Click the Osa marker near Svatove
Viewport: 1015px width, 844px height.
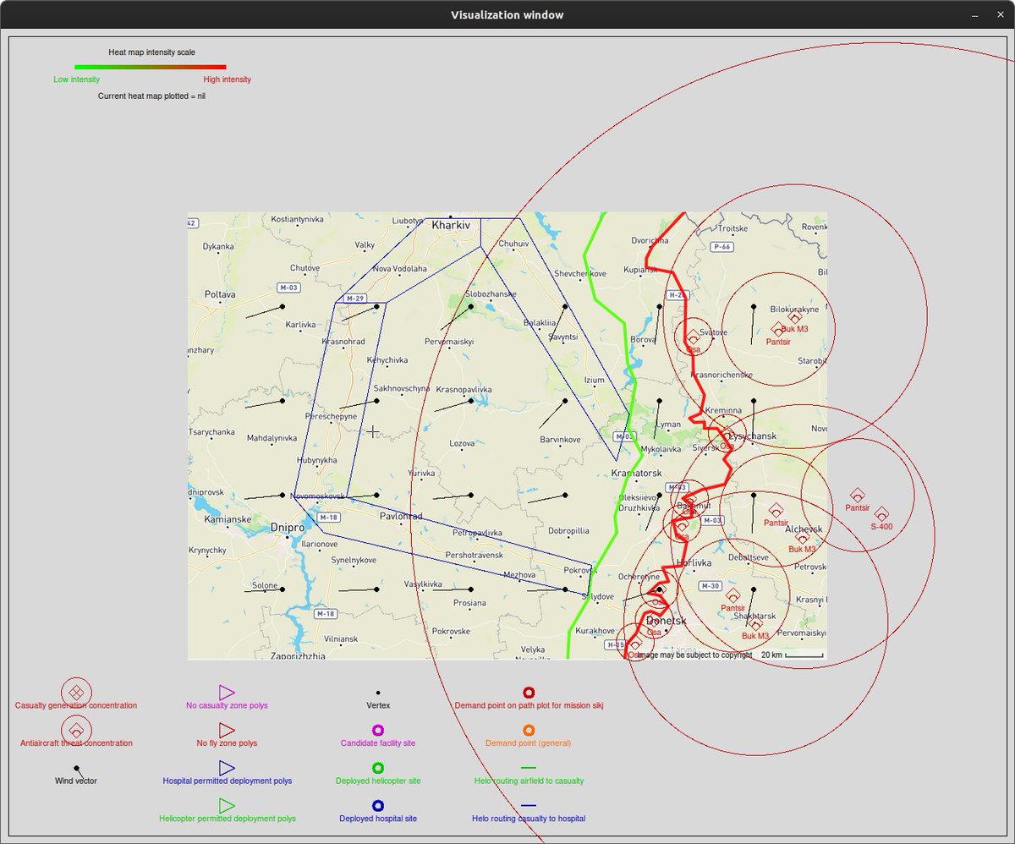pyautogui.click(x=693, y=337)
